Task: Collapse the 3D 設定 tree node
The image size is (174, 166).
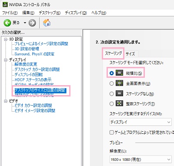Action: pyautogui.click(x=6, y=39)
